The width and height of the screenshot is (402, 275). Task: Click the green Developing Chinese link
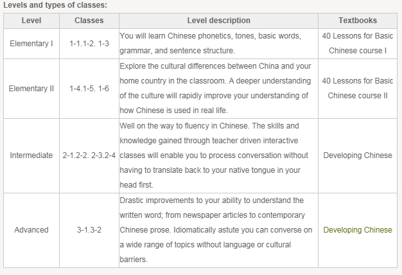tap(358, 230)
